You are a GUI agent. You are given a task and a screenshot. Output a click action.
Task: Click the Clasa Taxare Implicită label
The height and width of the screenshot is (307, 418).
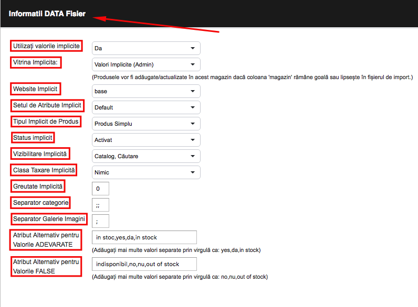(44, 170)
